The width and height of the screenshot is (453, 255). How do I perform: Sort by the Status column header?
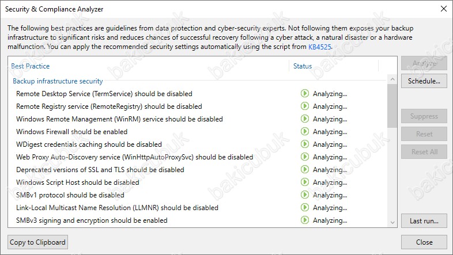(x=303, y=66)
